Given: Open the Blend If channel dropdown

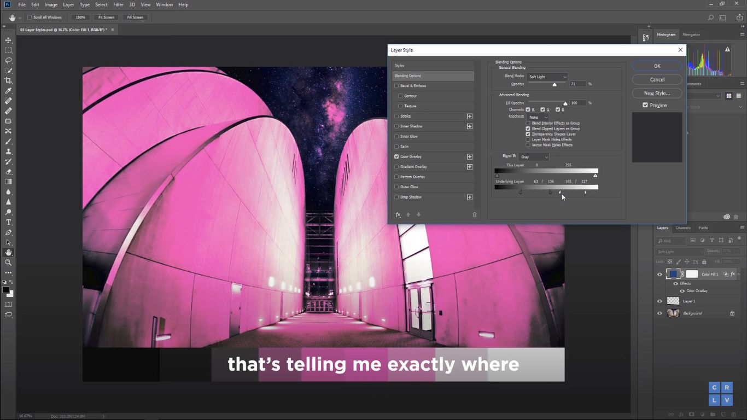Looking at the screenshot, I should [534, 157].
